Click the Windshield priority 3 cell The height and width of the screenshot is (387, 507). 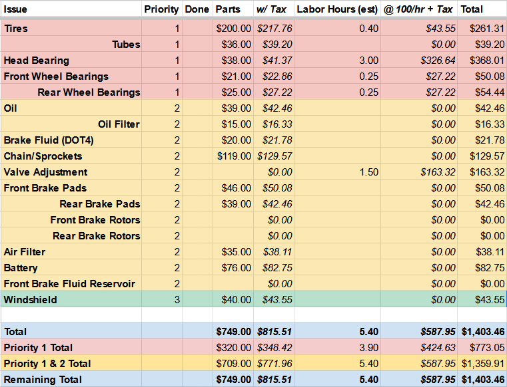[x=161, y=300]
